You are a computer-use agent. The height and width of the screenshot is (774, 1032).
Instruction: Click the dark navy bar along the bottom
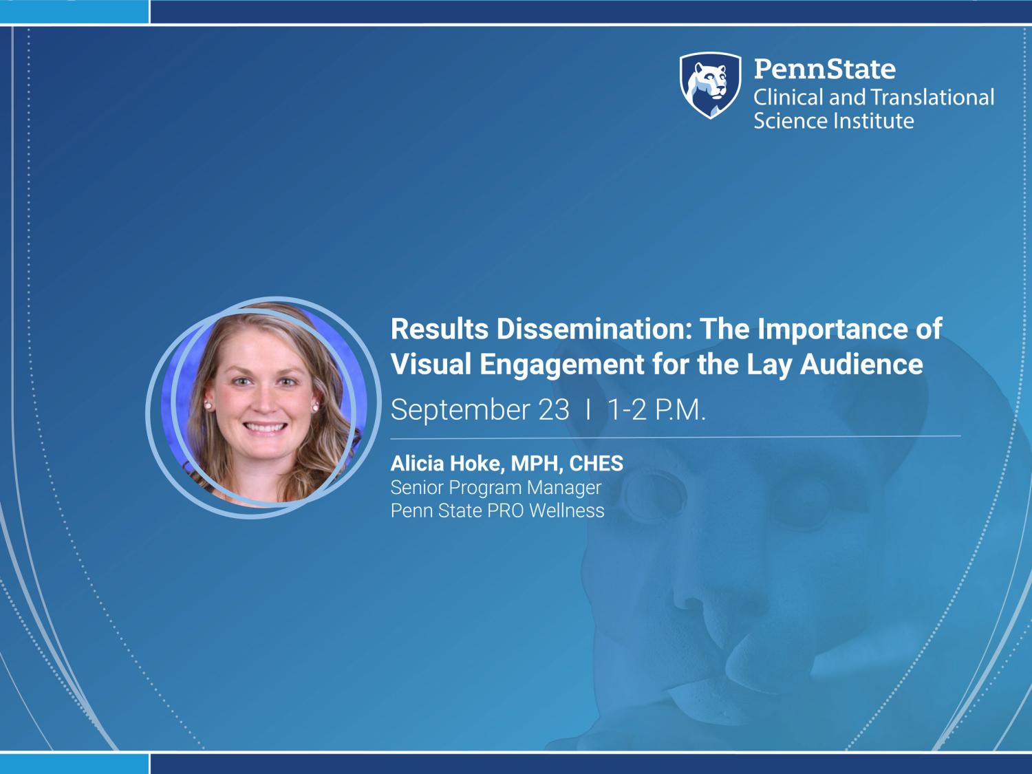click(590, 763)
